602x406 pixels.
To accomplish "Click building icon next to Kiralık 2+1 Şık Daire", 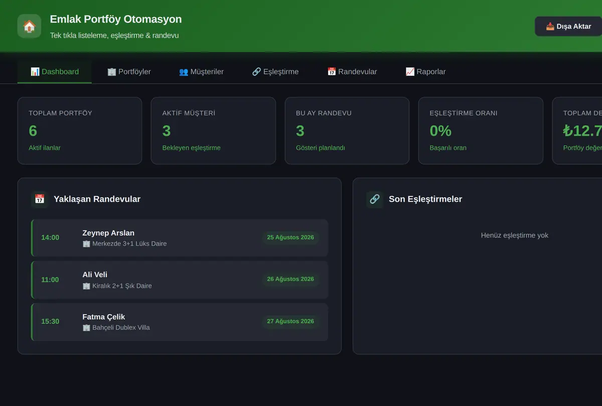I will point(86,286).
